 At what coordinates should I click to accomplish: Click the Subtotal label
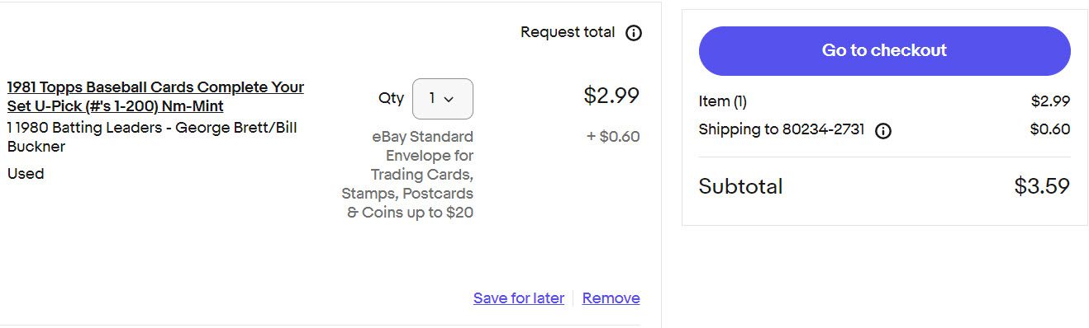point(740,186)
